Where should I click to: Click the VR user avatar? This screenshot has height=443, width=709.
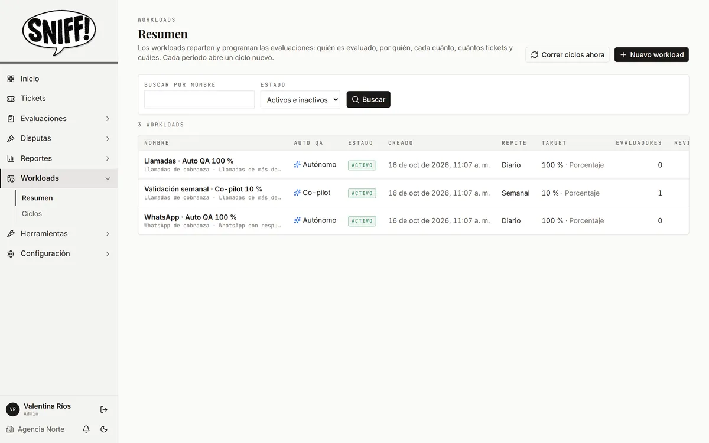(x=12, y=409)
